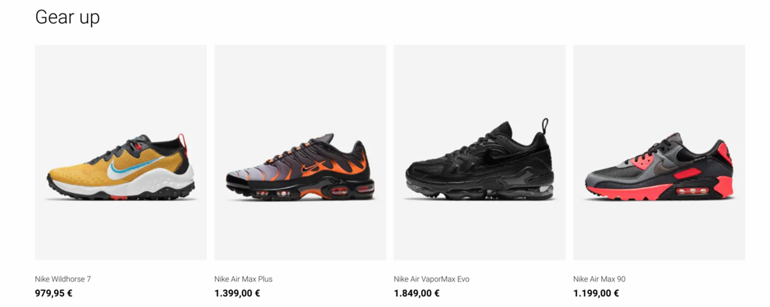Open the Nike Air Max Plus title link

pyautogui.click(x=243, y=279)
